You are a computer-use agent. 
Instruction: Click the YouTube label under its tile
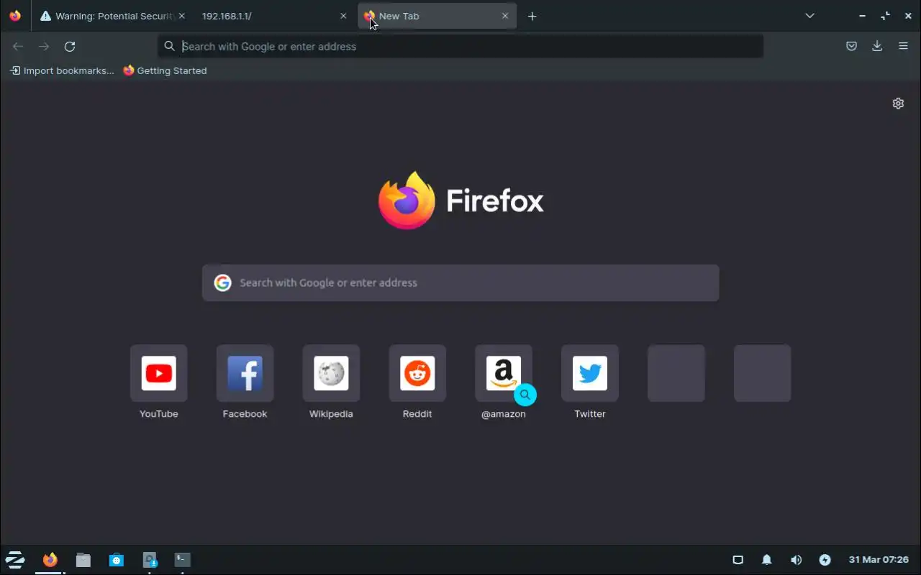click(158, 414)
